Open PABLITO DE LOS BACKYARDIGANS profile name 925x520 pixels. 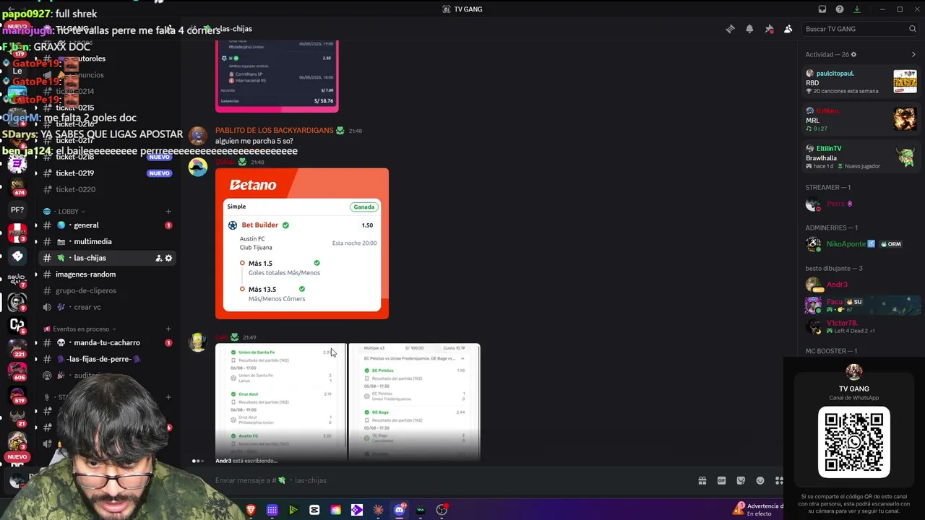point(274,131)
